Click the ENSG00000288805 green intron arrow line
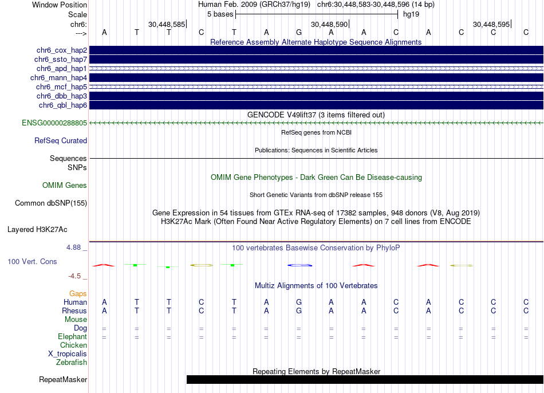This screenshot has width=544, height=393. [316, 123]
